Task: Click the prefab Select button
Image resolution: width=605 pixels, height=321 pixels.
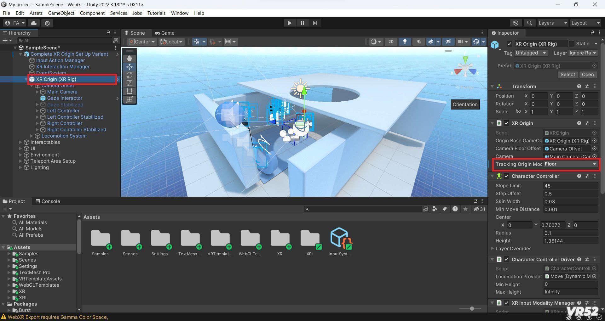Action: click(568, 75)
